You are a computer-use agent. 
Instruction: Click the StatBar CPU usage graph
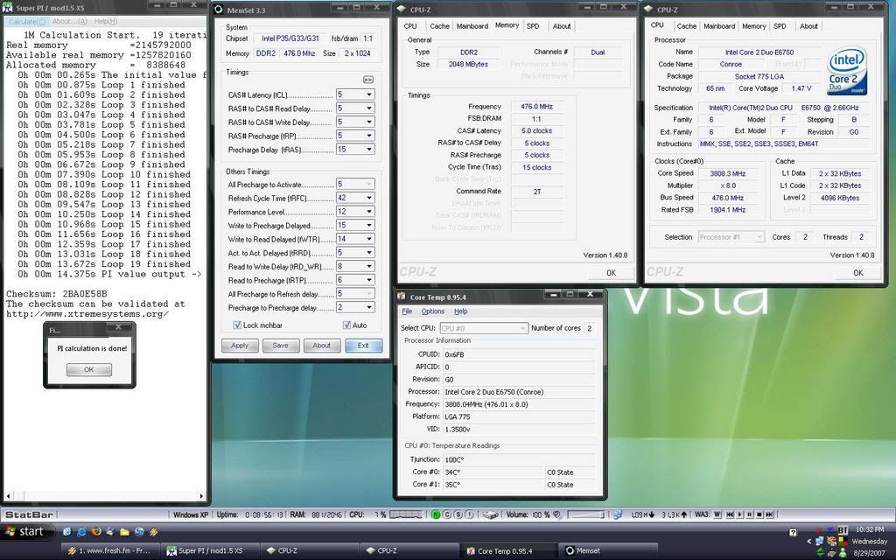[x=405, y=514]
